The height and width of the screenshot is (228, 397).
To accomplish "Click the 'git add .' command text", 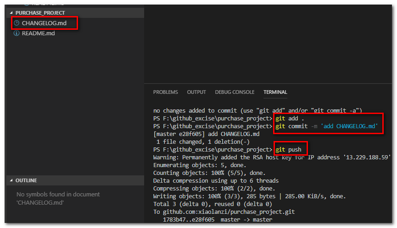I will (x=290, y=119).
